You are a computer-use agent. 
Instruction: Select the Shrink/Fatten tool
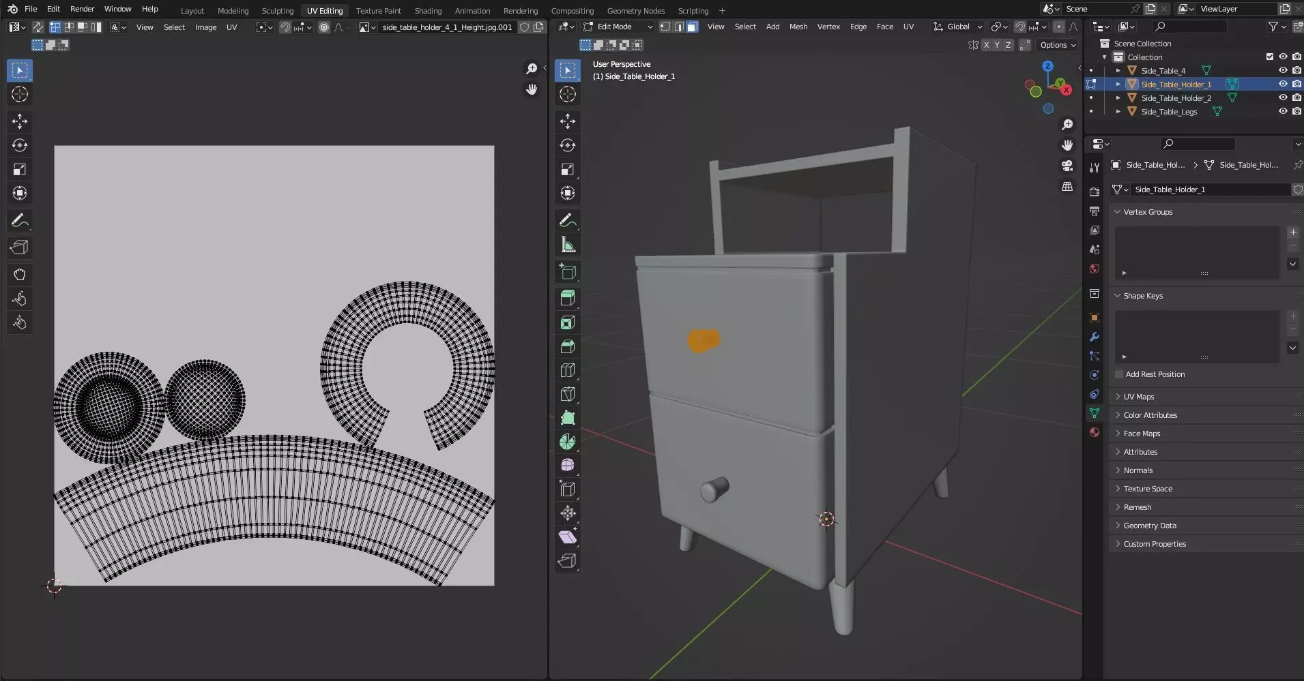(x=568, y=513)
